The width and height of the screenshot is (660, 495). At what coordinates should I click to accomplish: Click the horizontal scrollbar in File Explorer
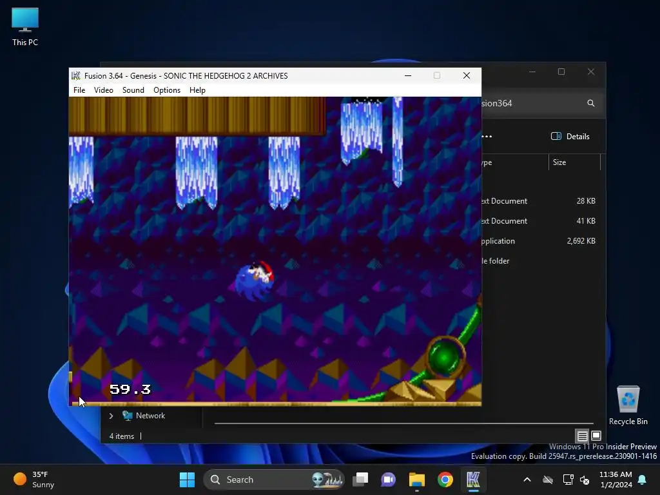[x=403, y=423]
